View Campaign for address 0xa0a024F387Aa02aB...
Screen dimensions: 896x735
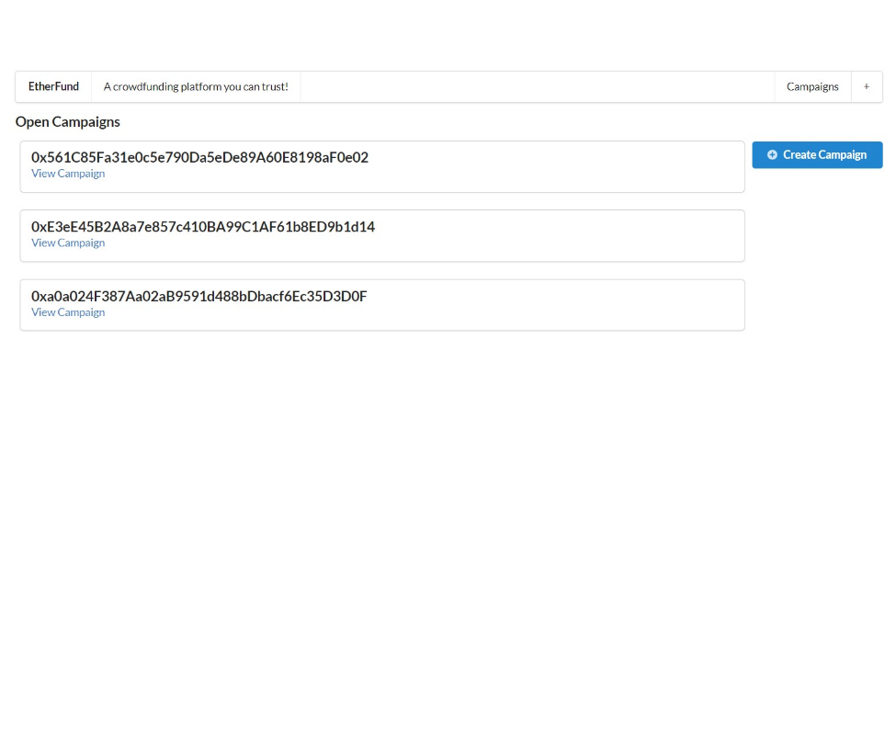tap(68, 312)
